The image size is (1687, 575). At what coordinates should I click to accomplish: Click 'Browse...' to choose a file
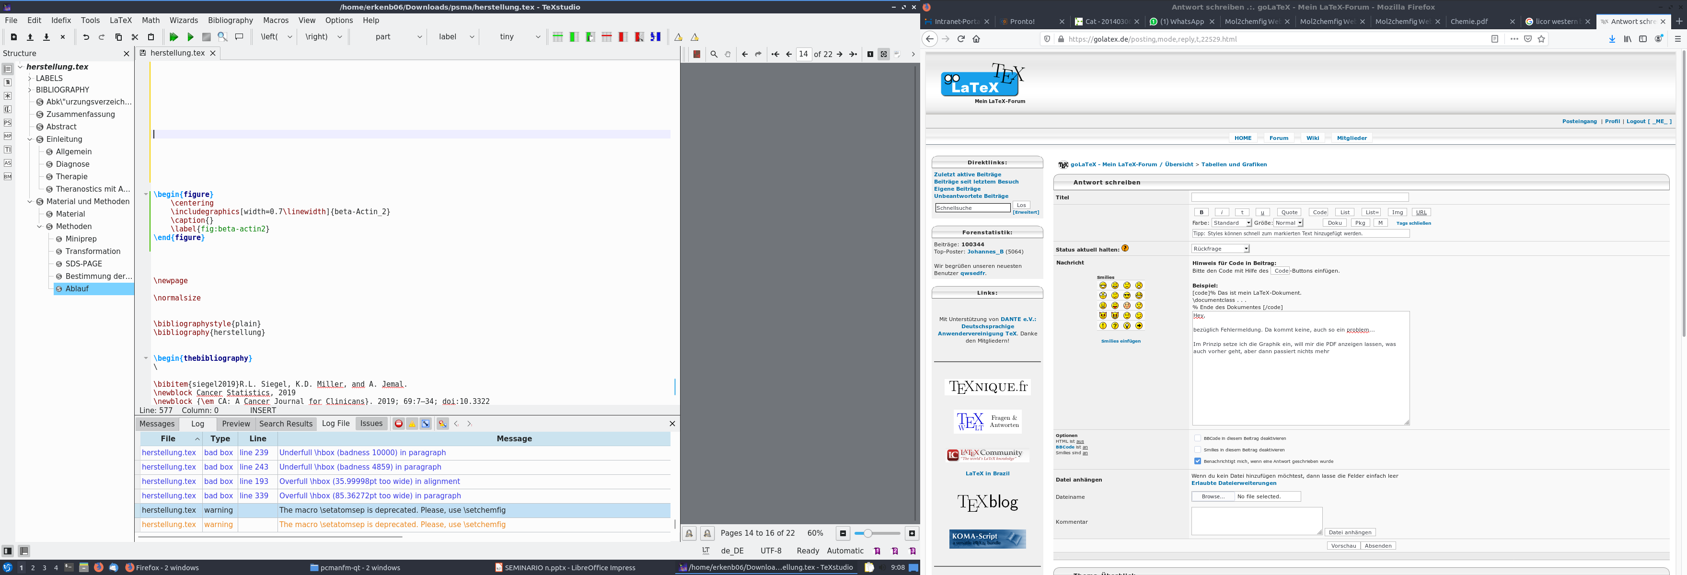tap(1213, 497)
